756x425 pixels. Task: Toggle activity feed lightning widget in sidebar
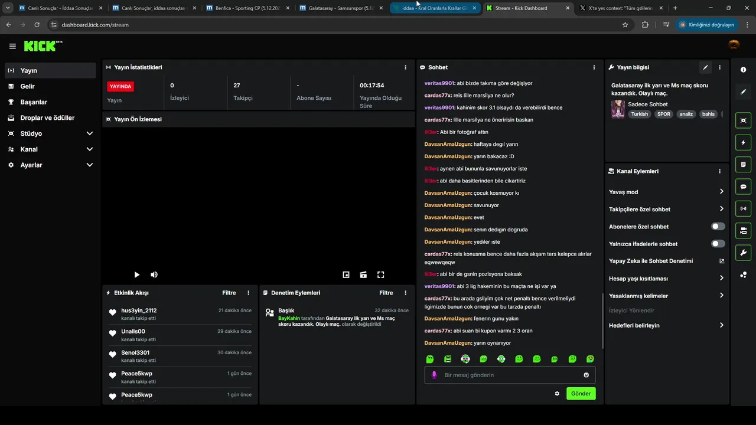(743, 142)
